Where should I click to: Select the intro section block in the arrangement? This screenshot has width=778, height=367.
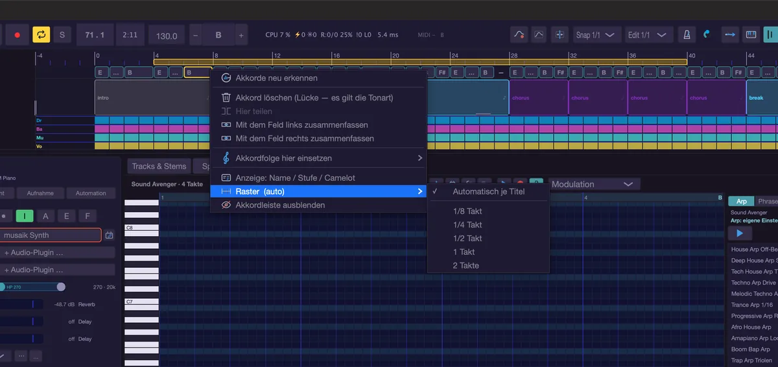pyautogui.click(x=152, y=98)
